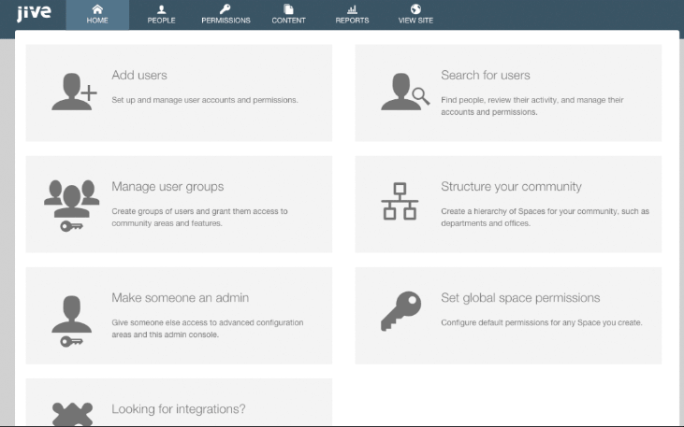
Task: Click the Make someone an admin icon
Action: pos(71,321)
